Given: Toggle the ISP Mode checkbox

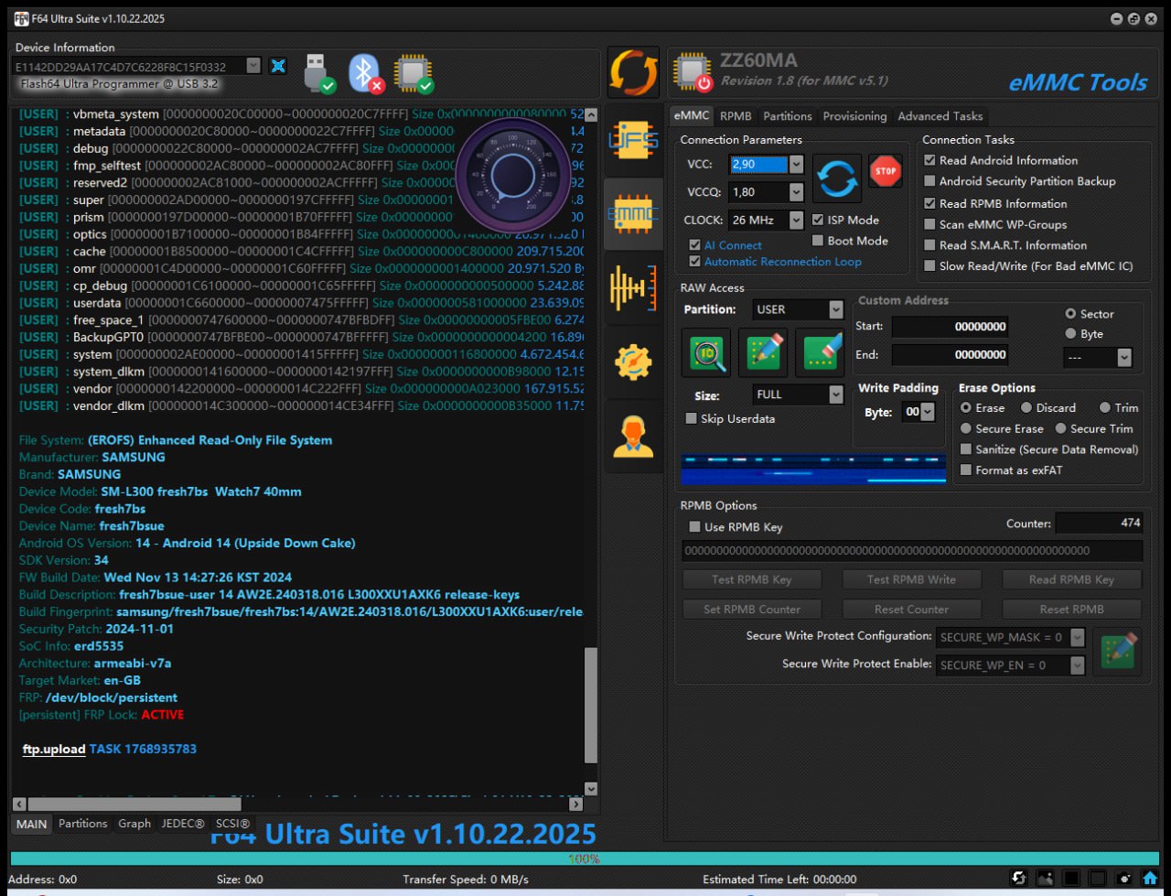Looking at the screenshot, I should pyautogui.click(x=818, y=220).
